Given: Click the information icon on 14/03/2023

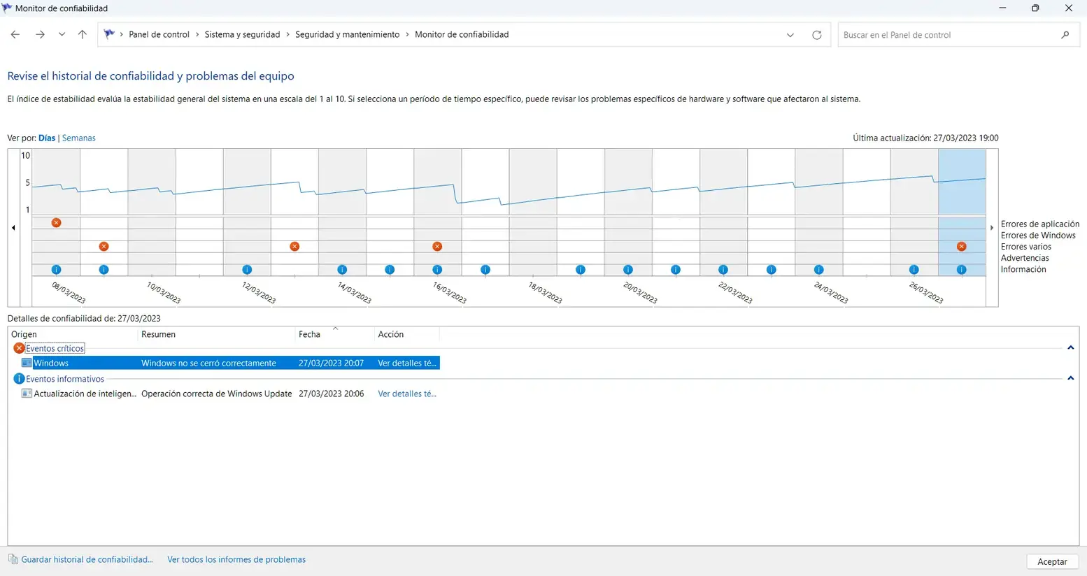Looking at the screenshot, I should pos(342,270).
